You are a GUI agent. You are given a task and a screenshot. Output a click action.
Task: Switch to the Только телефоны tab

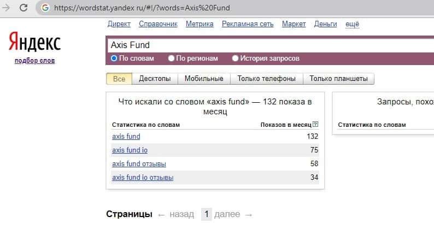click(x=266, y=79)
